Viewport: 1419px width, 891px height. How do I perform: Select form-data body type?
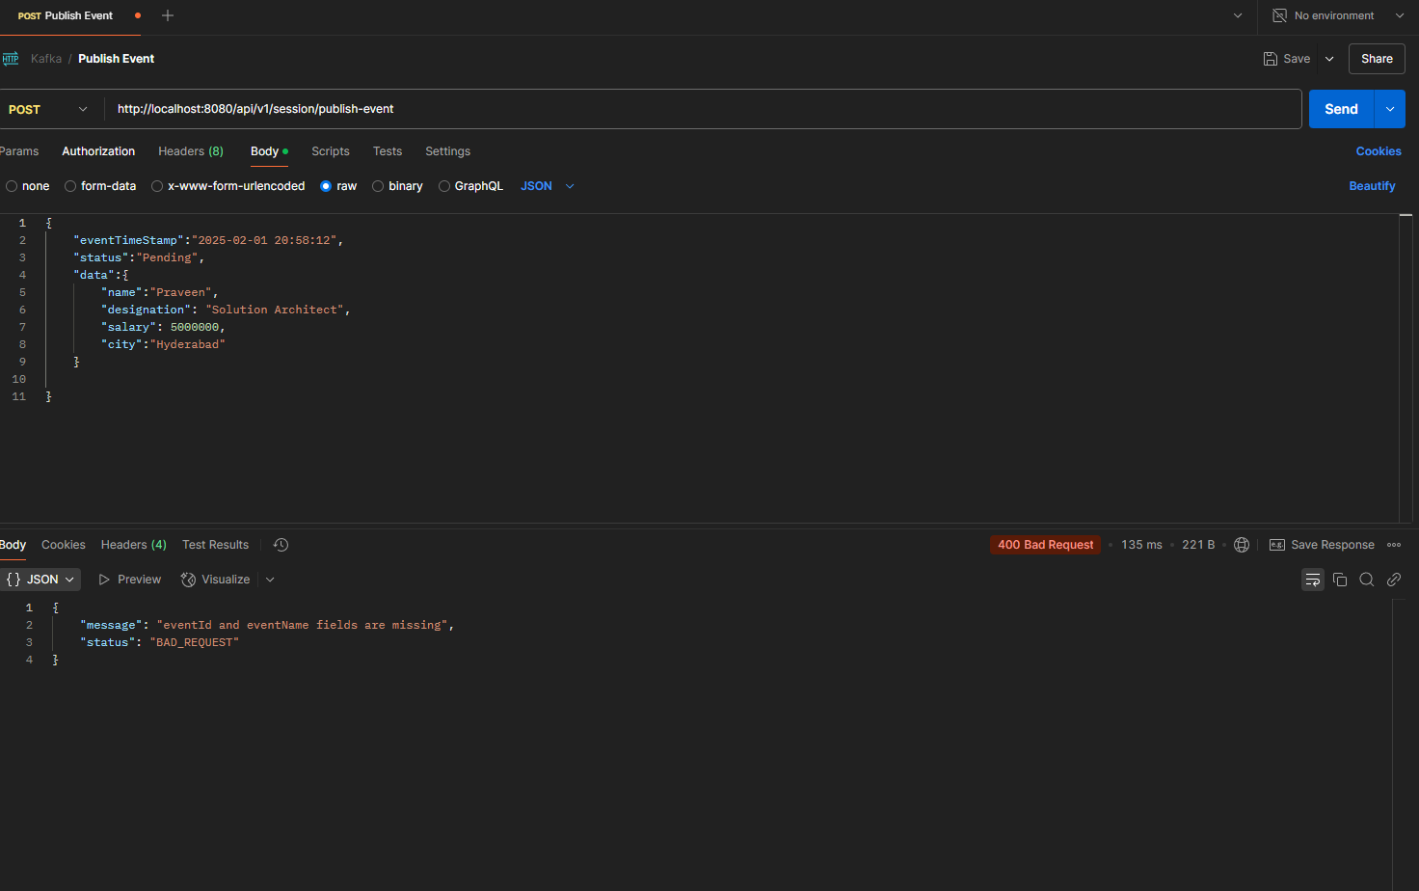(x=70, y=186)
